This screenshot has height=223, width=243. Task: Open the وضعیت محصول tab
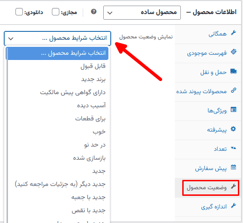pos(208,188)
